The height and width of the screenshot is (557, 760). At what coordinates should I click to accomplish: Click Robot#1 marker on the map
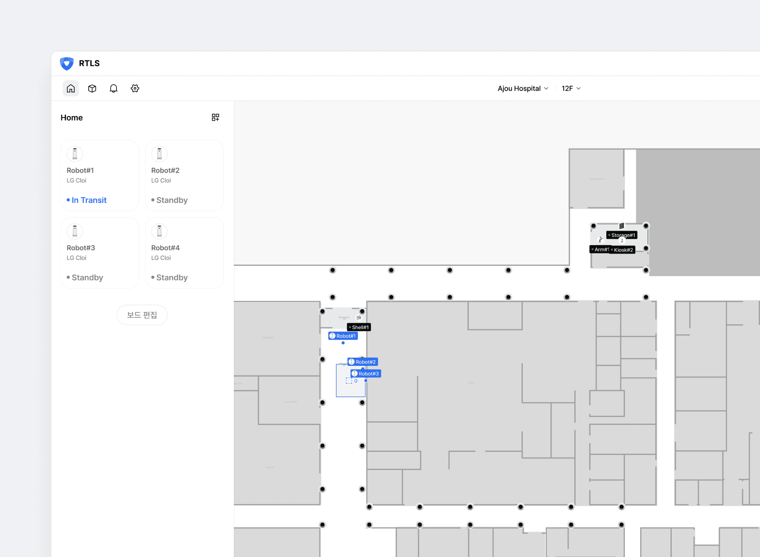[343, 336]
